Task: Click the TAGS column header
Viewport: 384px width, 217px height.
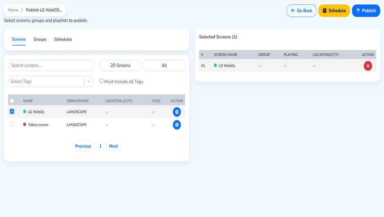Action: pyautogui.click(x=156, y=101)
